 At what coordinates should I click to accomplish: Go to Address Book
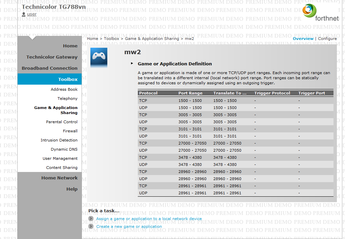click(x=64, y=89)
